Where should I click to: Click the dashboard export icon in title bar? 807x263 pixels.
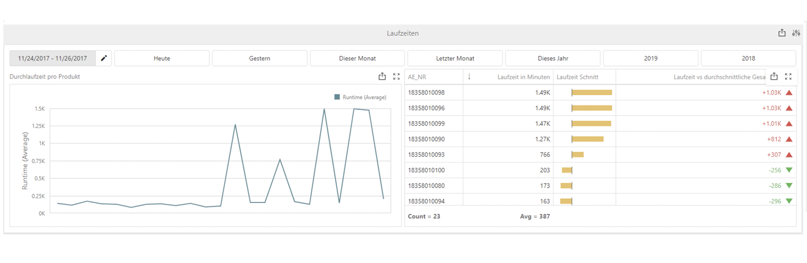pyautogui.click(x=782, y=33)
